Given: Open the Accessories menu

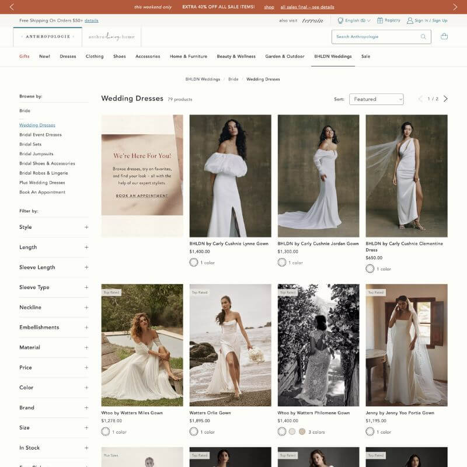Looking at the screenshot, I should (148, 56).
